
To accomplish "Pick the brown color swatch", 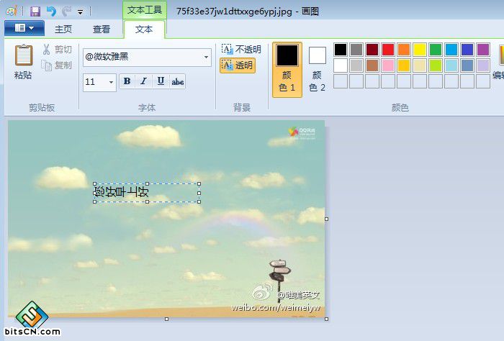I will [372, 65].
